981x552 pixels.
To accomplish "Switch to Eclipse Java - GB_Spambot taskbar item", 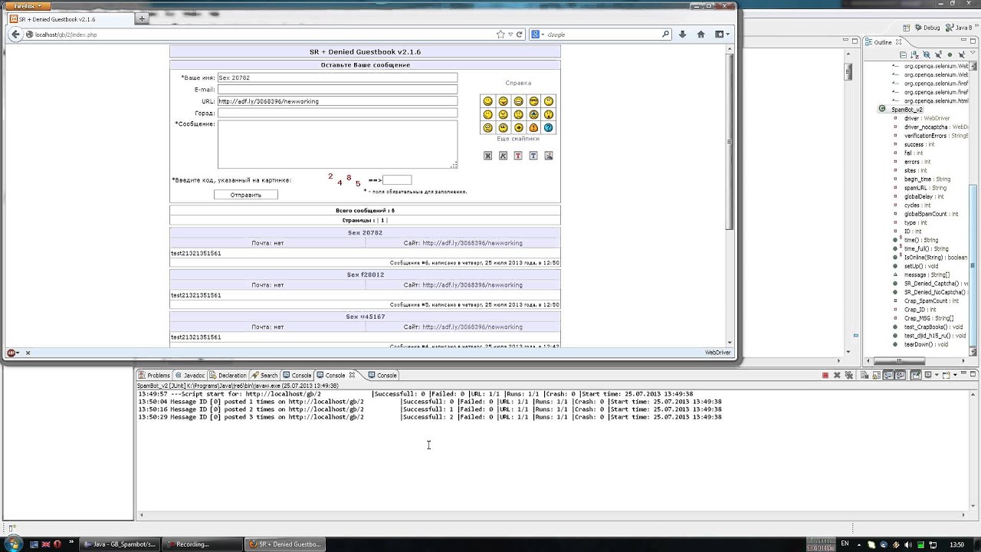I will click(x=120, y=544).
